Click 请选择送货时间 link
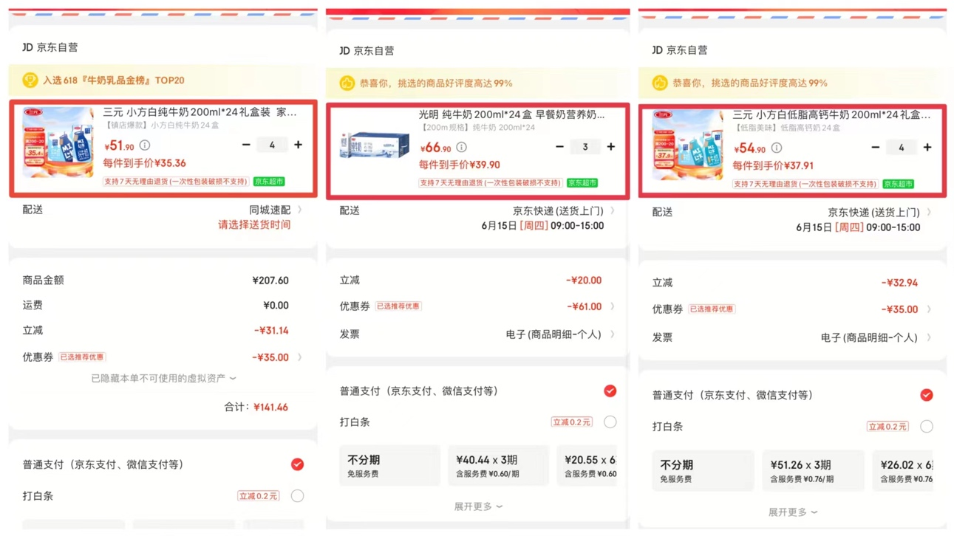 click(254, 224)
